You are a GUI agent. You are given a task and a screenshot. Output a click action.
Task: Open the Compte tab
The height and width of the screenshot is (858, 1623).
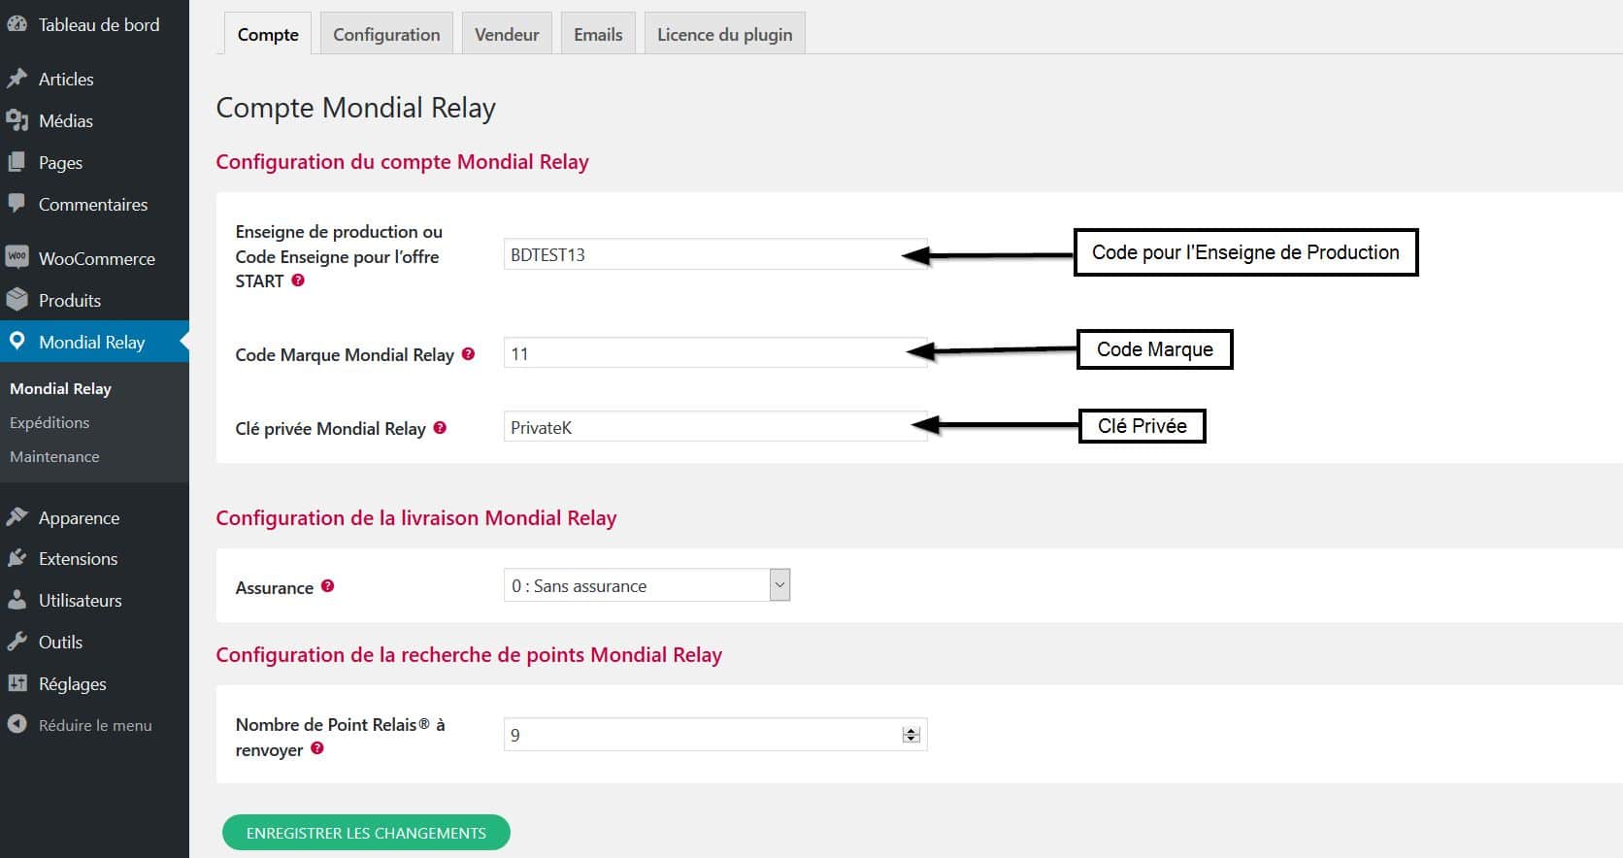[x=268, y=34]
